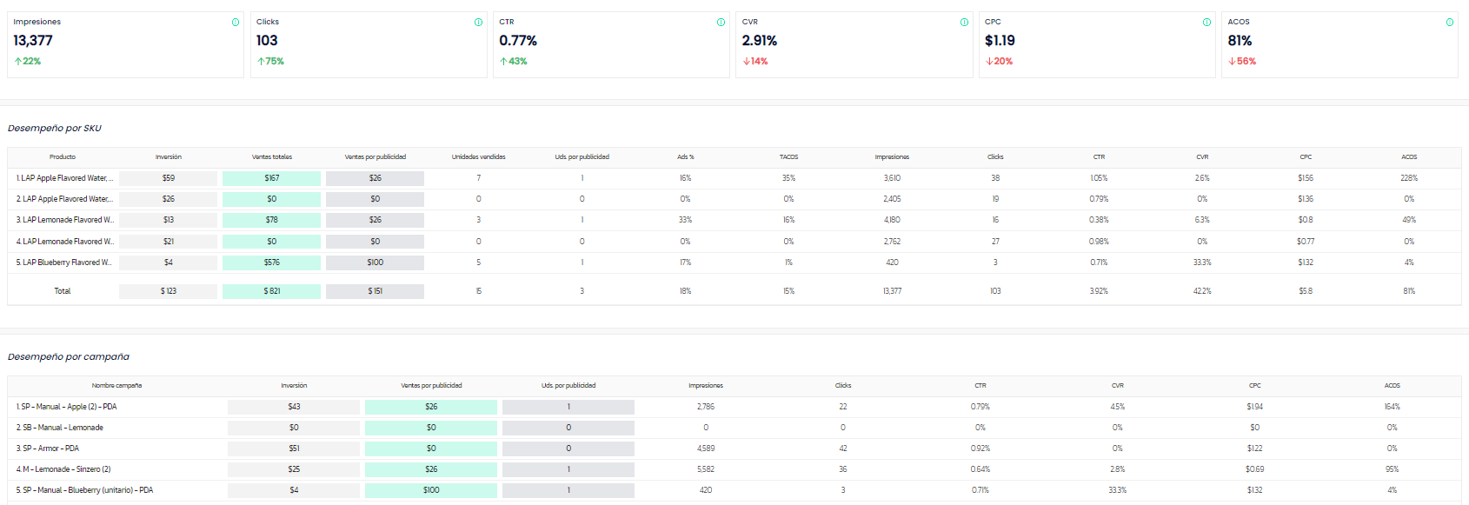Show info tooltip icon on CPC card
The height and width of the screenshot is (505, 1469).
(1206, 23)
